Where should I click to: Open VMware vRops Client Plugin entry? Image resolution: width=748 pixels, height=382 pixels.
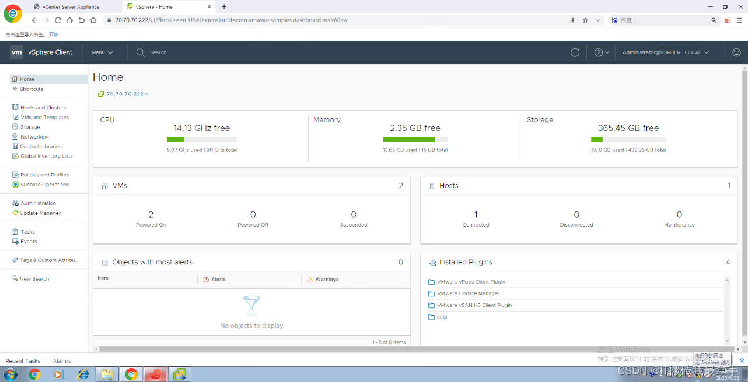click(x=471, y=282)
